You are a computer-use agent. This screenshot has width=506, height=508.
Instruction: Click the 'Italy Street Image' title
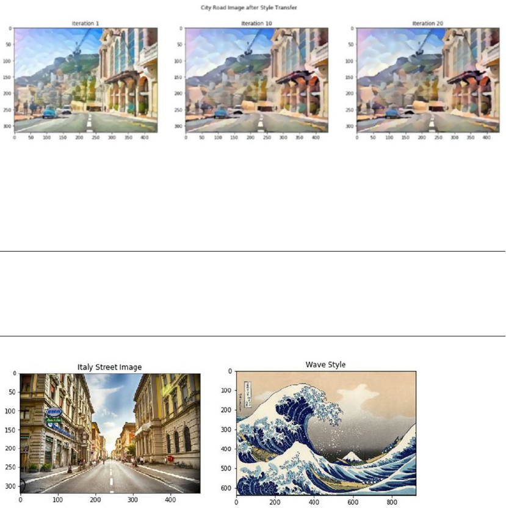pyautogui.click(x=109, y=367)
